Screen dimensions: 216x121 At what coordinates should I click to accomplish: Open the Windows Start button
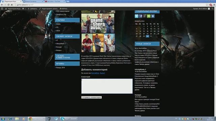3,119
